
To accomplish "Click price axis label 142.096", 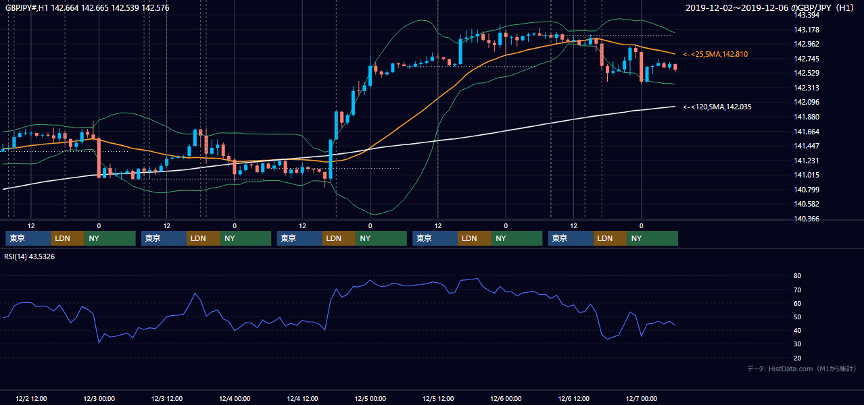I will coord(806,102).
